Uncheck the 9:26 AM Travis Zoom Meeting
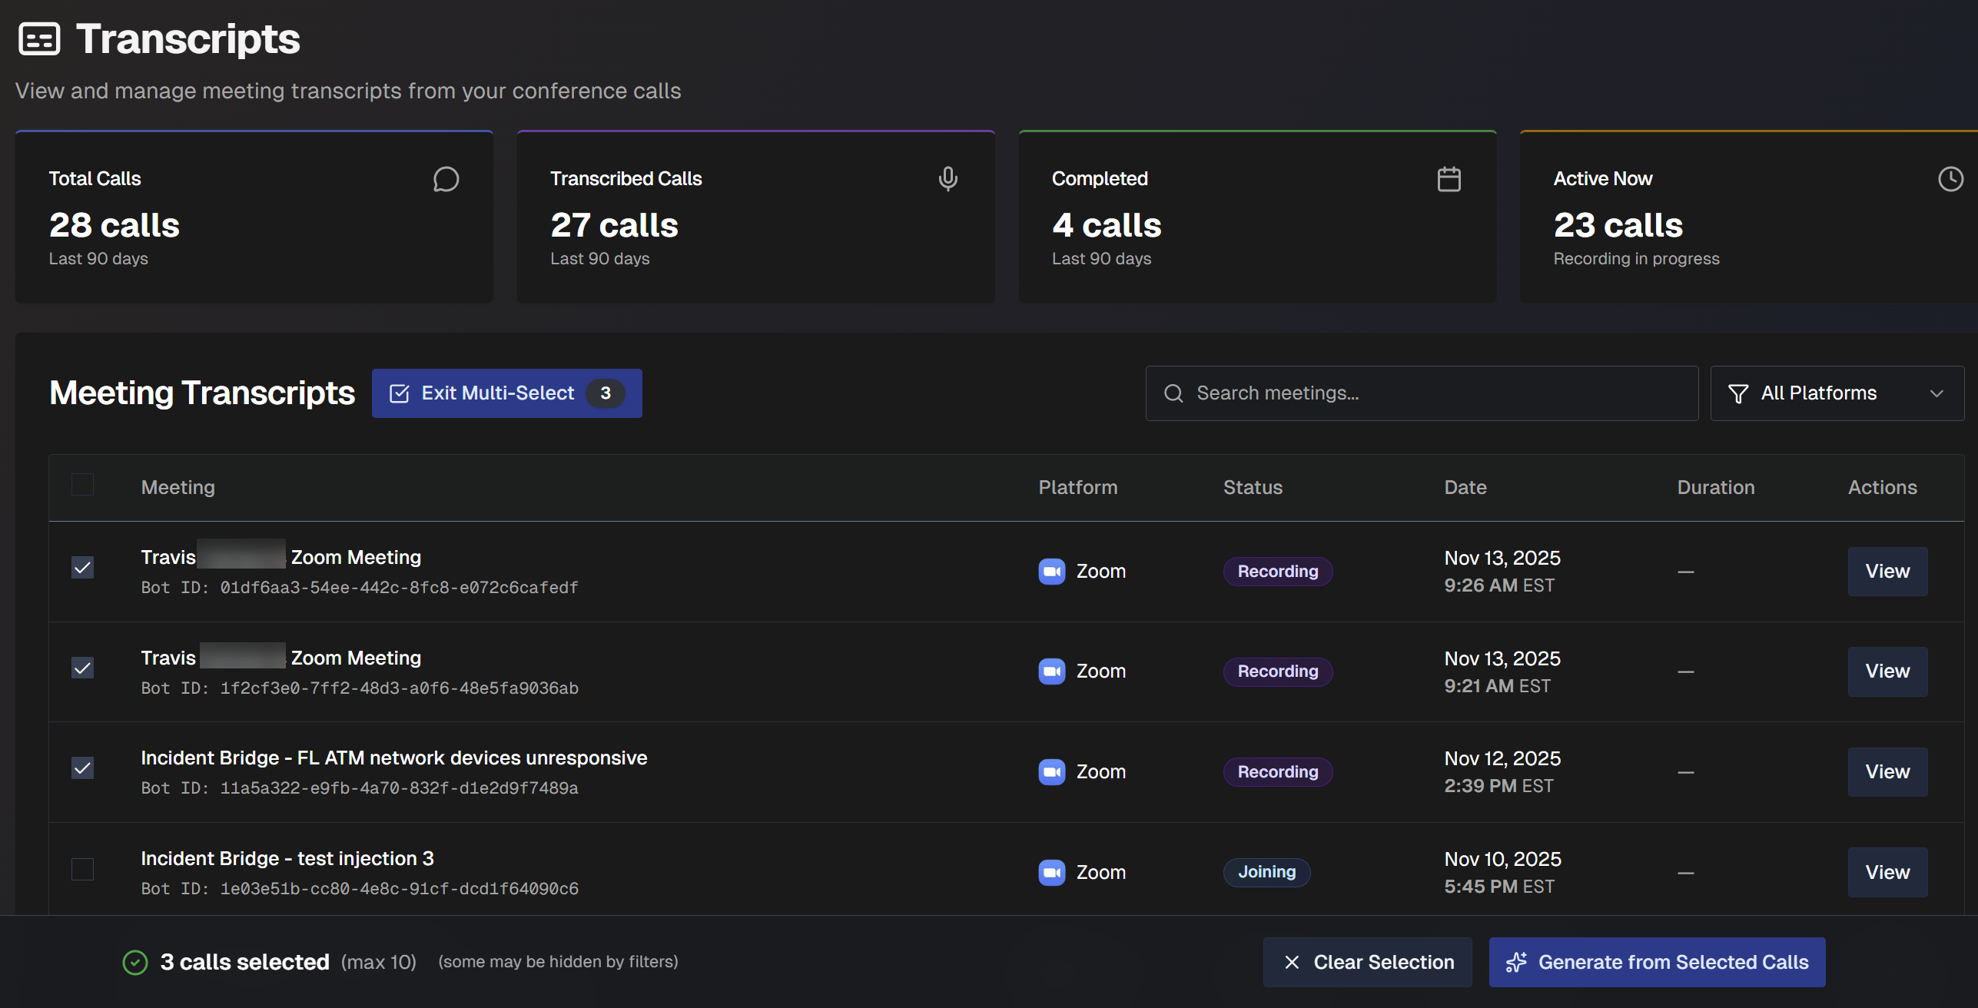 [82, 568]
